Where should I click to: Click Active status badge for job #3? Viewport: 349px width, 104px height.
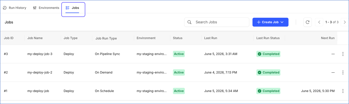[x=179, y=54]
